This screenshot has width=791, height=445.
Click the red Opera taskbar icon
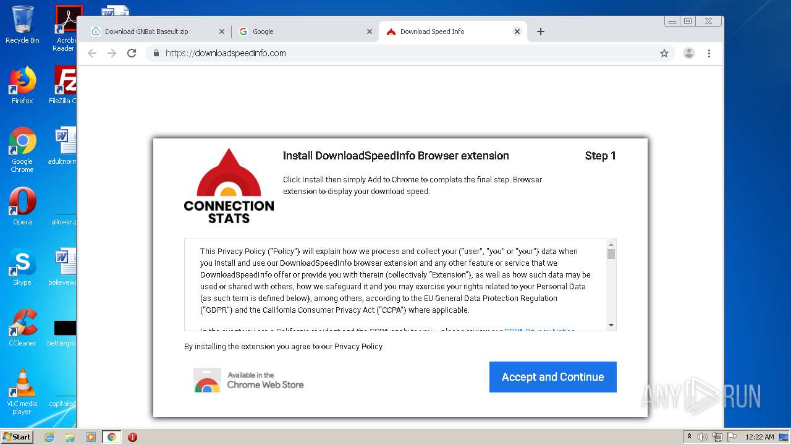[132, 437]
